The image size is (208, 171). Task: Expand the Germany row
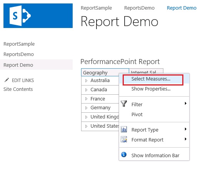pos(86,108)
